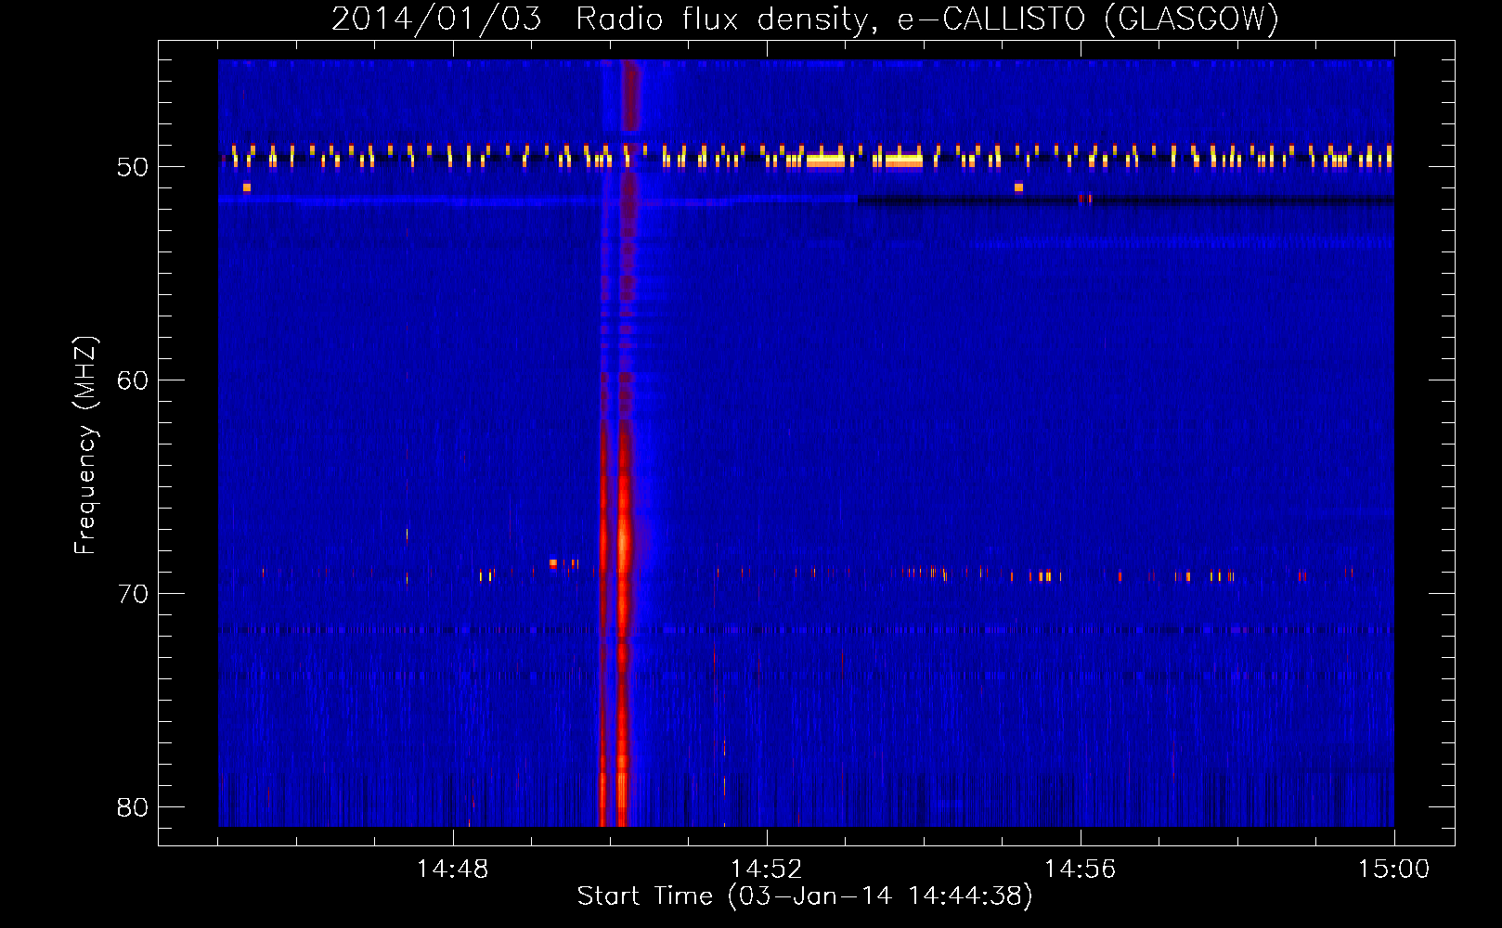Click the 80 frequency tick label
1502x928 pixels.
(x=133, y=807)
